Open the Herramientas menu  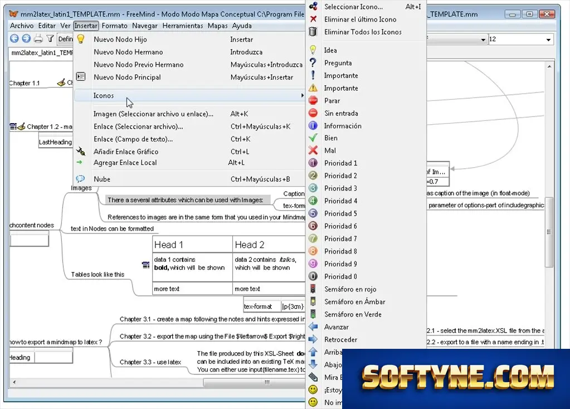(183, 26)
